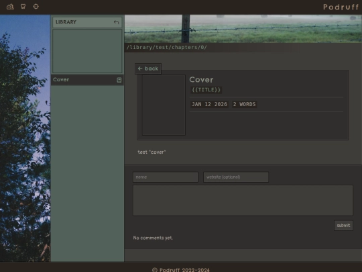This screenshot has height=272, width=362.
Task: Click the 2 WORDS tag
Action: [244, 104]
